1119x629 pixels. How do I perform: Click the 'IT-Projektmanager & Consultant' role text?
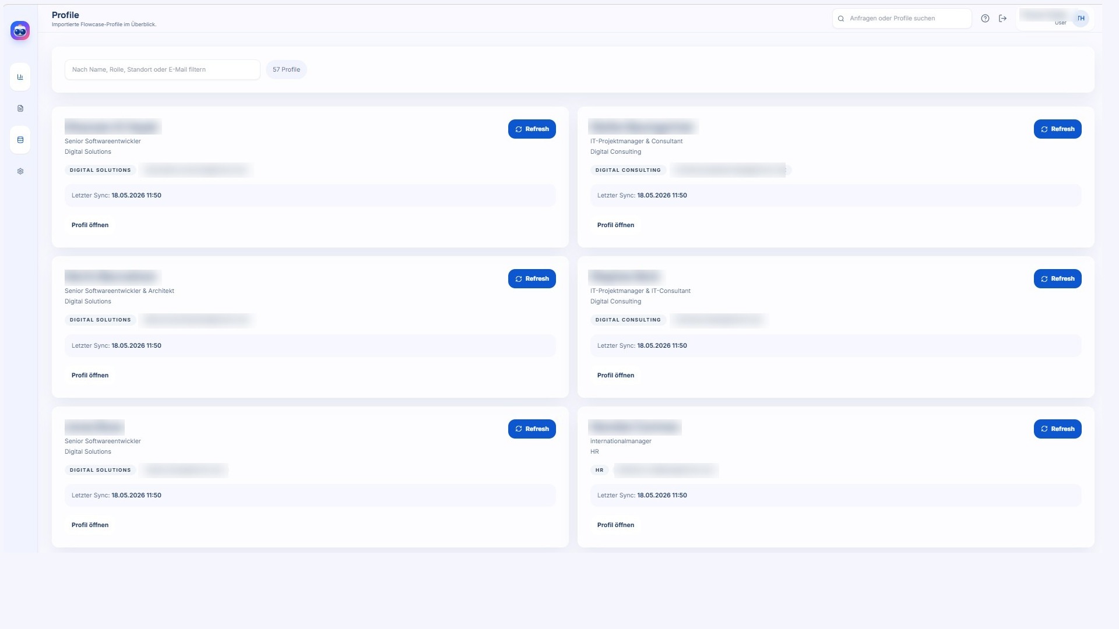pos(636,141)
